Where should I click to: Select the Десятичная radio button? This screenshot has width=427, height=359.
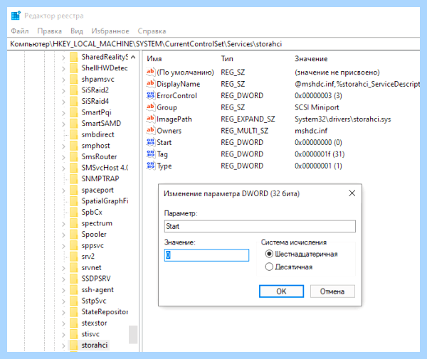(x=269, y=267)
